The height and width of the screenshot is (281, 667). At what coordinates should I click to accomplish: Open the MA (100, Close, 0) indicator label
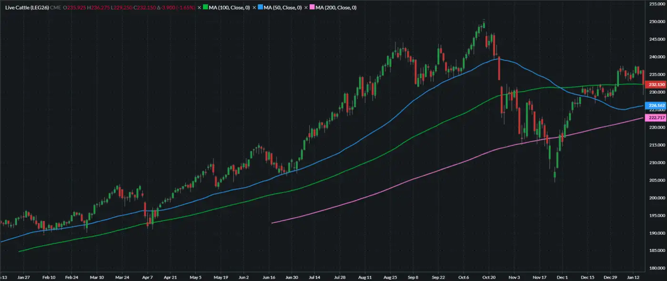[x=229, y=8]
